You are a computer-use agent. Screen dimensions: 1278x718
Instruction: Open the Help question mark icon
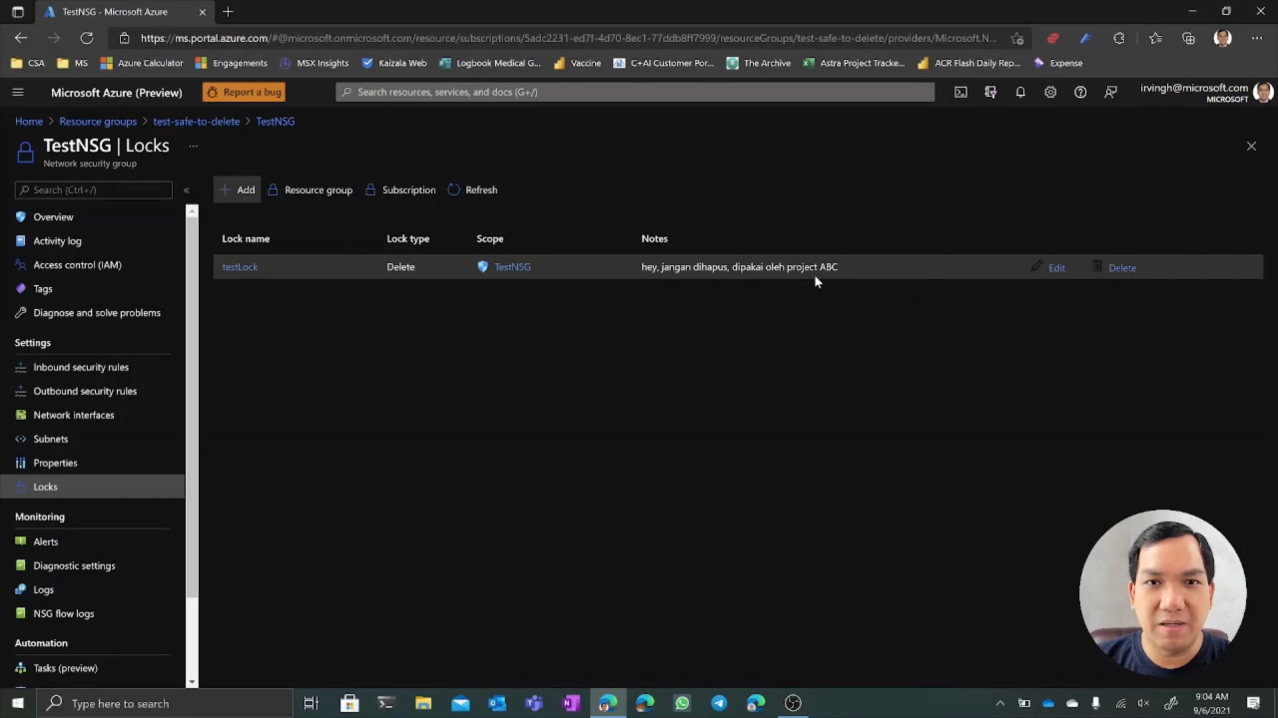pyautogui.click(x=1080, y=92)
